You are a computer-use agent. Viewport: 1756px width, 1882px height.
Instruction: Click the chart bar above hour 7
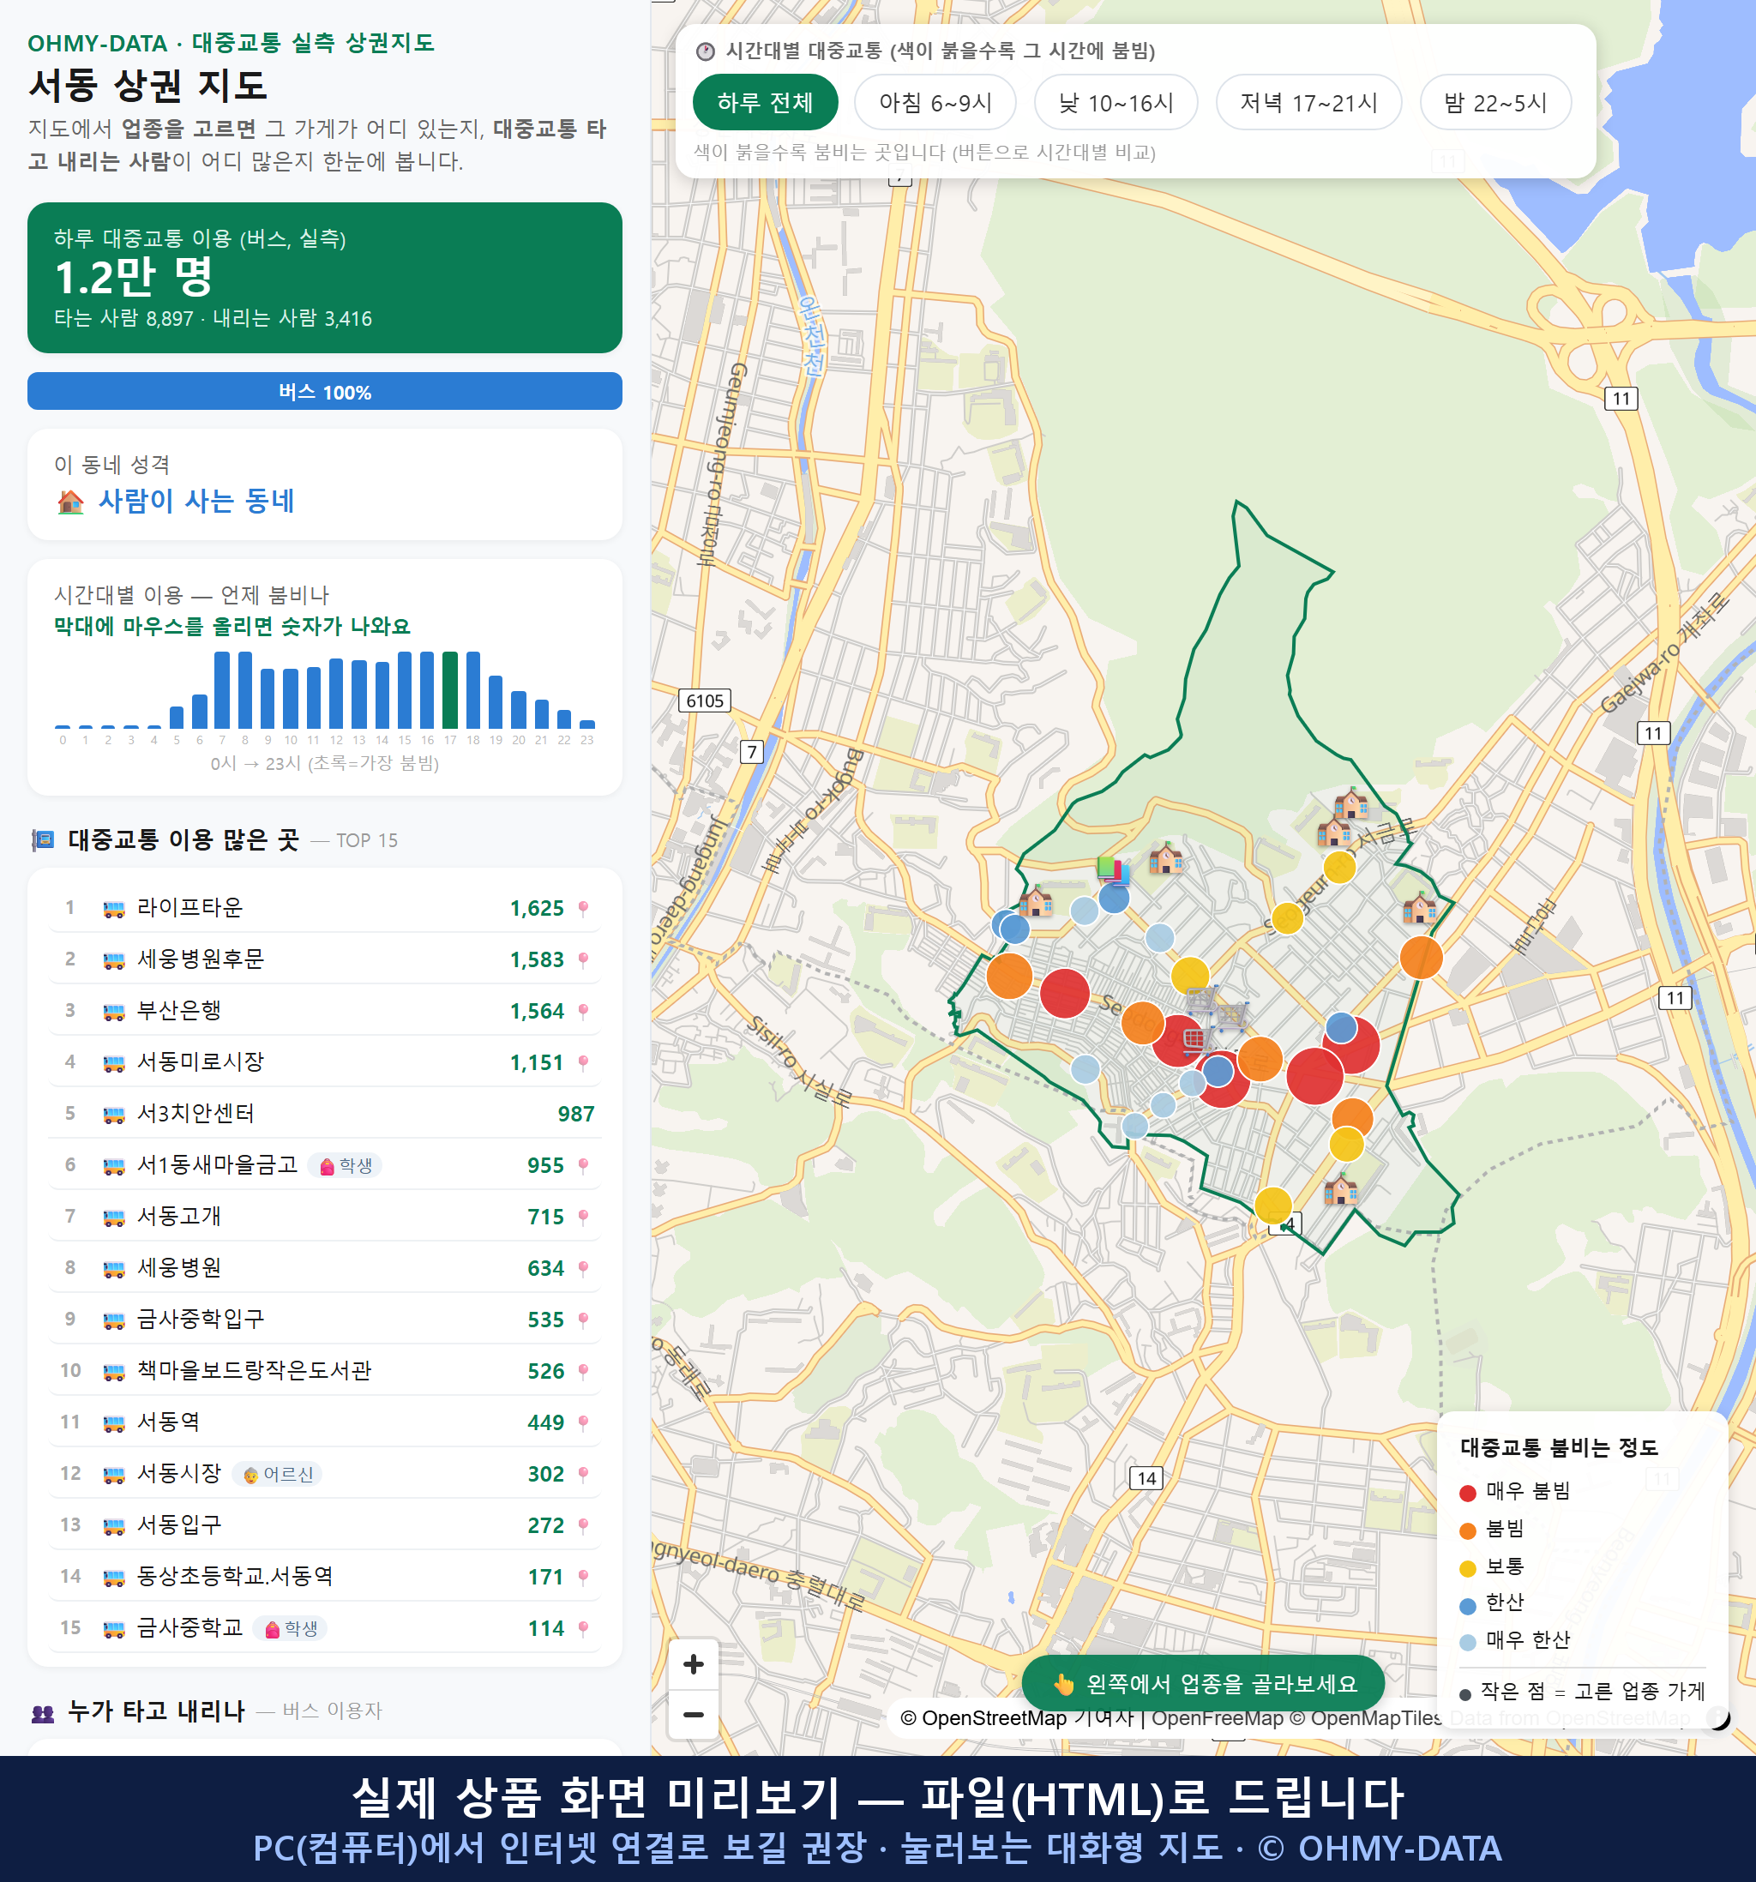coord(221,689)
